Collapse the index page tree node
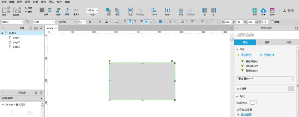Image resolution: width=299 pixels, height=117 pixels. pyautogui.click(x=2, y=33)
